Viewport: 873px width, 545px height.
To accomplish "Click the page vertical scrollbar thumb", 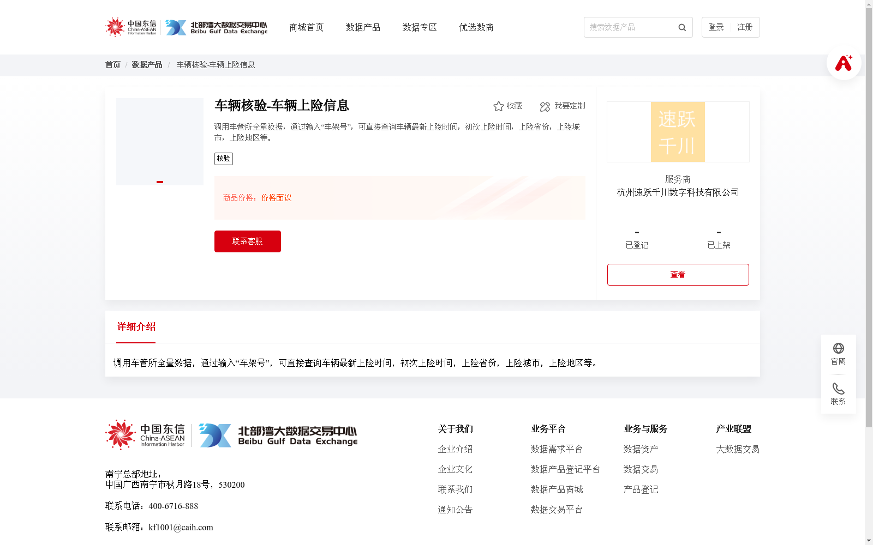I will (869, 218).
